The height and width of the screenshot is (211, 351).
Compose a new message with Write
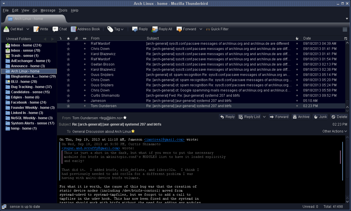point(41,29)
